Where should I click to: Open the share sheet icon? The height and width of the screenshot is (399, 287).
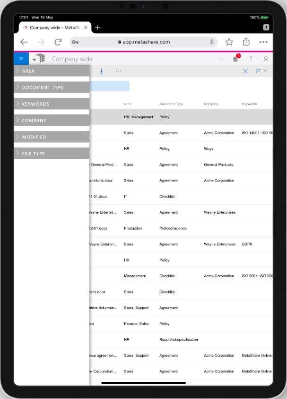(x=246, y=42)
